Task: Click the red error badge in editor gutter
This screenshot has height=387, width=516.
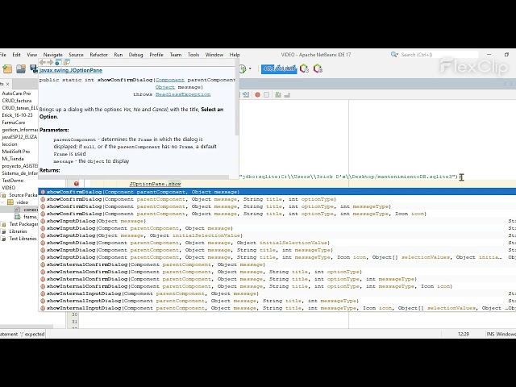Action: [x=77, y=184]
